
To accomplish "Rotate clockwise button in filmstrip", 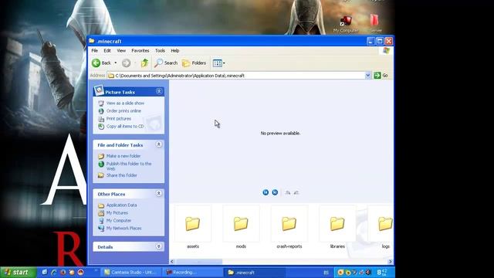I will coord(288,192).
